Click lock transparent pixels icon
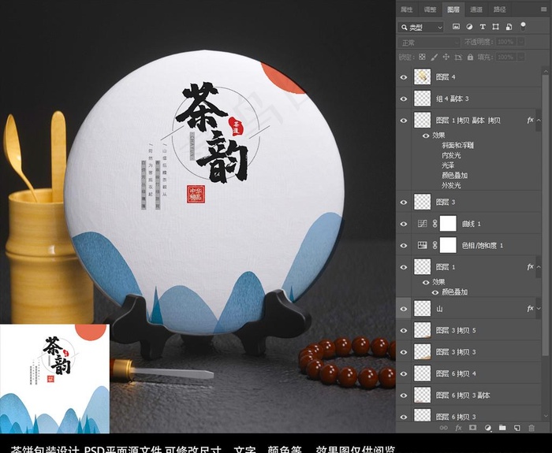This screenshot has width=552, height=453. tap(422, 57)
